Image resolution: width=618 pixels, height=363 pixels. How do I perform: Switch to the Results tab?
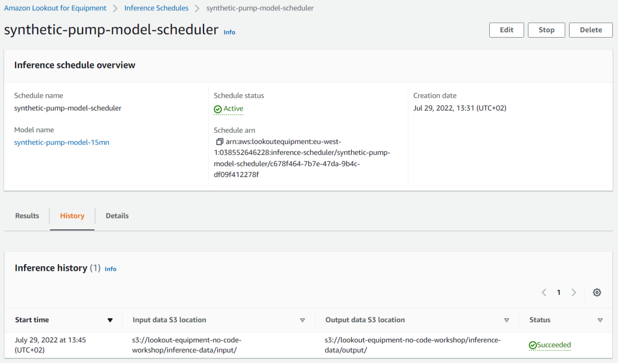click(27, 216)
